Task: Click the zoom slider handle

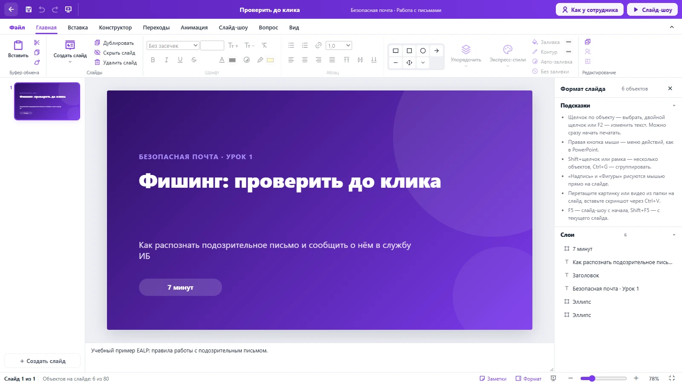Action: (592, 378)
